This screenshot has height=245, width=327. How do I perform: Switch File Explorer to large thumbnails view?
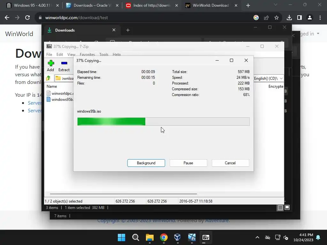click(x=287, y=207)
